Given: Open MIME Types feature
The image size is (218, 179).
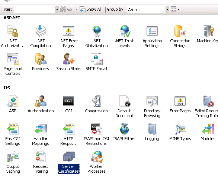Looking at the screenshot, I should pos(180,132).
